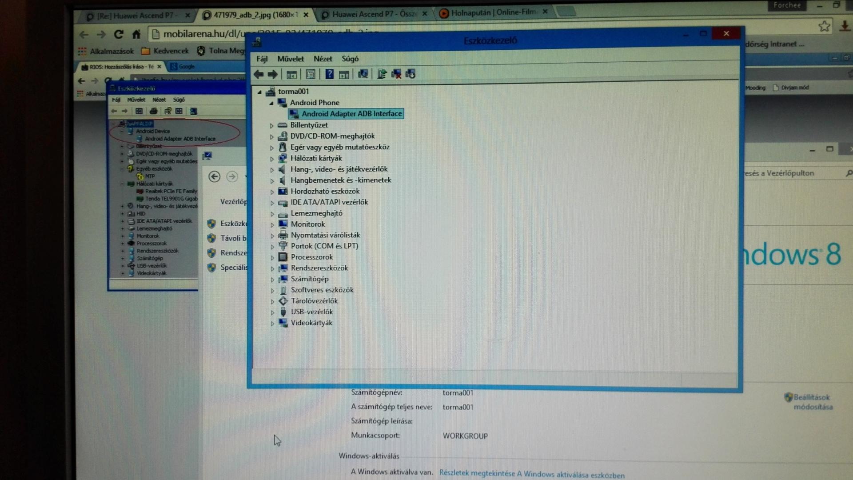Screen dimensions: 853x480
Task: Click the bookmark star icon in address bar
Action: point(824,27)
